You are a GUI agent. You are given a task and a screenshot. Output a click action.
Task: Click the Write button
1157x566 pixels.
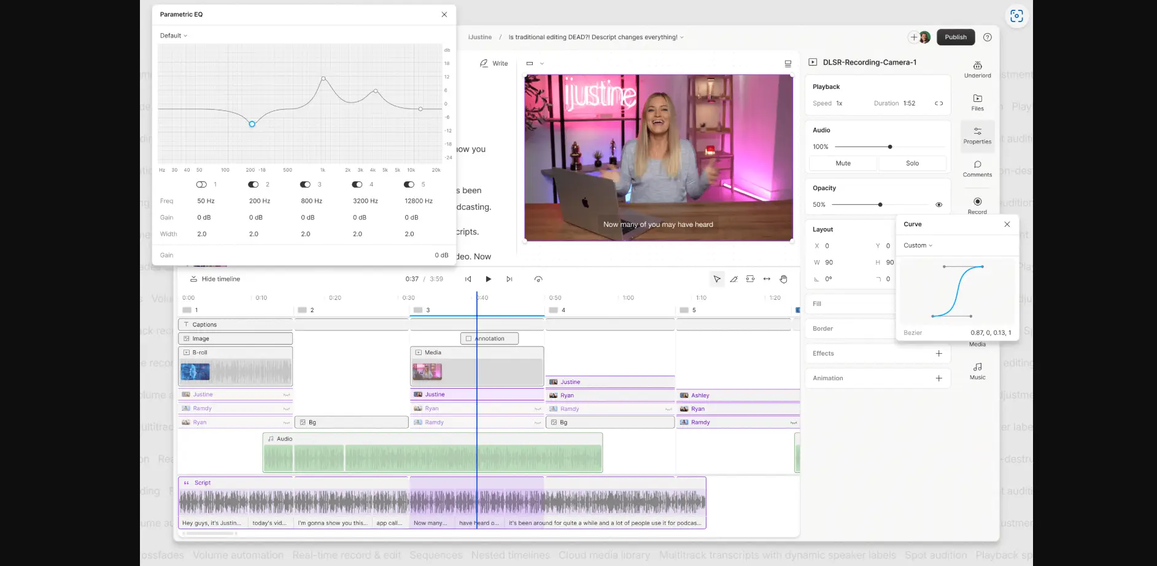coord(493,63)
